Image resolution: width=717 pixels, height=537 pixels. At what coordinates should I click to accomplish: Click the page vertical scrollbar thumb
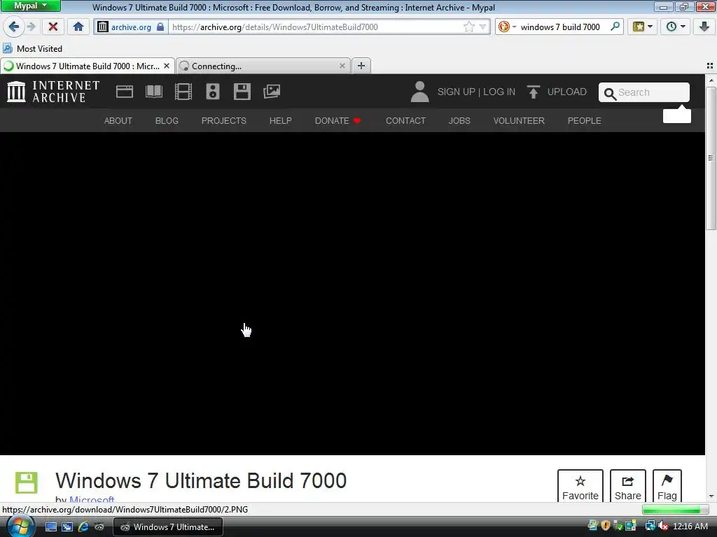pyautogui.click(x=711, y=157)
